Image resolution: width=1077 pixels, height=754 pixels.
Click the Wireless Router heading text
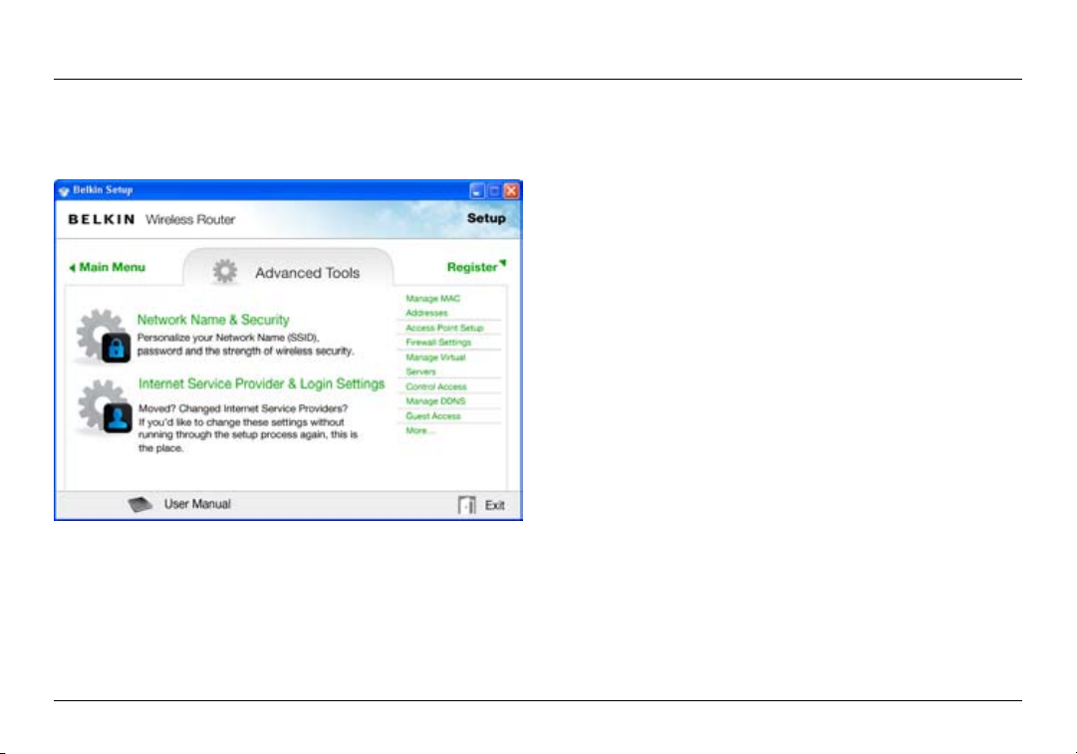pyautogui.click(x=190, y=220)
